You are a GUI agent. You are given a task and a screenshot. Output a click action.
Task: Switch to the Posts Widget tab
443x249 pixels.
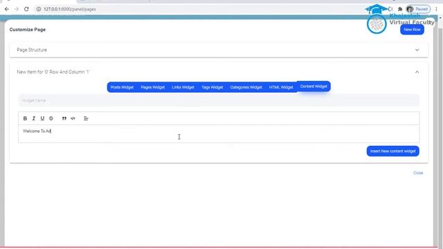click(x=122, y=87)
